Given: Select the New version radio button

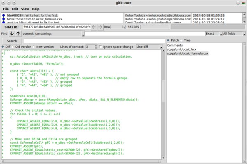Looking at the screenshot, I should pos(34,47).
